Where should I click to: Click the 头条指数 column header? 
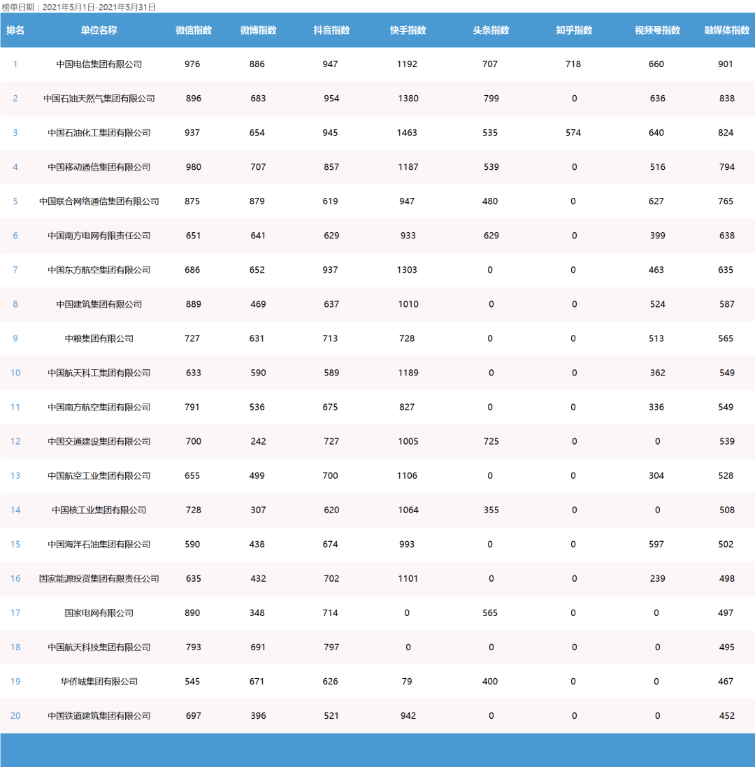click(491, 30)
